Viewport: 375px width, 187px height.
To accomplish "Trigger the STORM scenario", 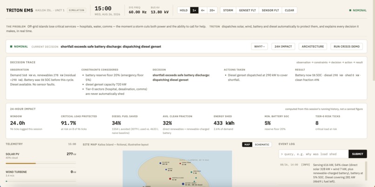I will click(228, 10).
